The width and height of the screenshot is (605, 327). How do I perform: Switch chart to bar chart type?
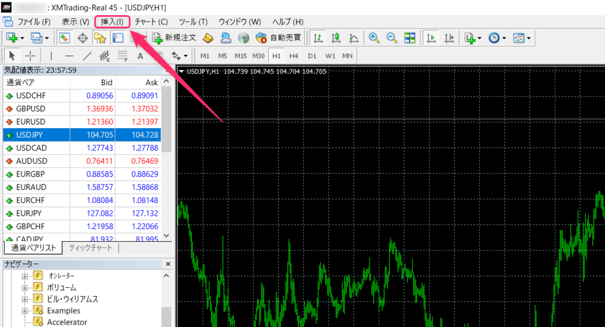click(318, 38)
